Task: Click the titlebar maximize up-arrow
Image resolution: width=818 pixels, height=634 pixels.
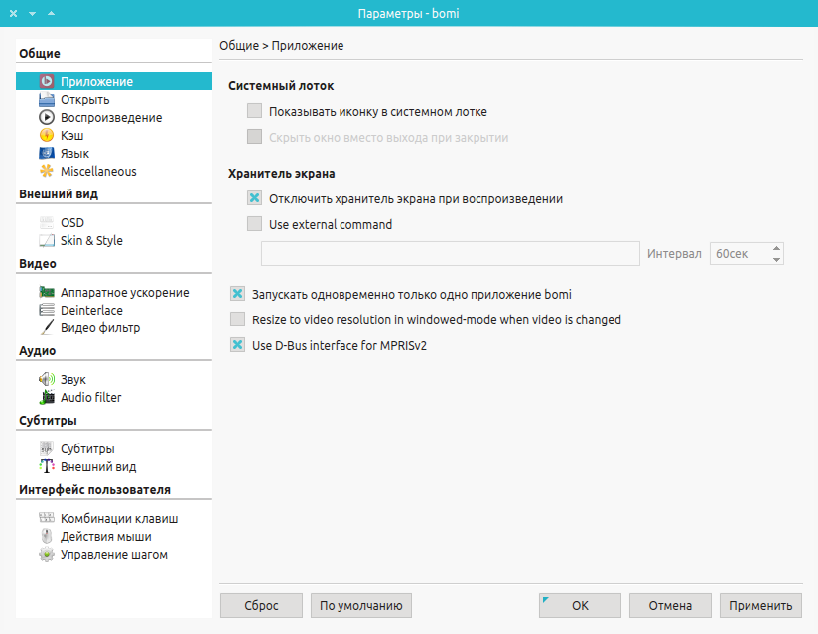Action: [52, 13]
